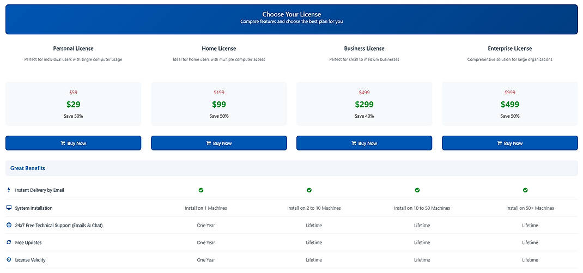Click the clock icon beside License Validity

(x=9, y=259)
